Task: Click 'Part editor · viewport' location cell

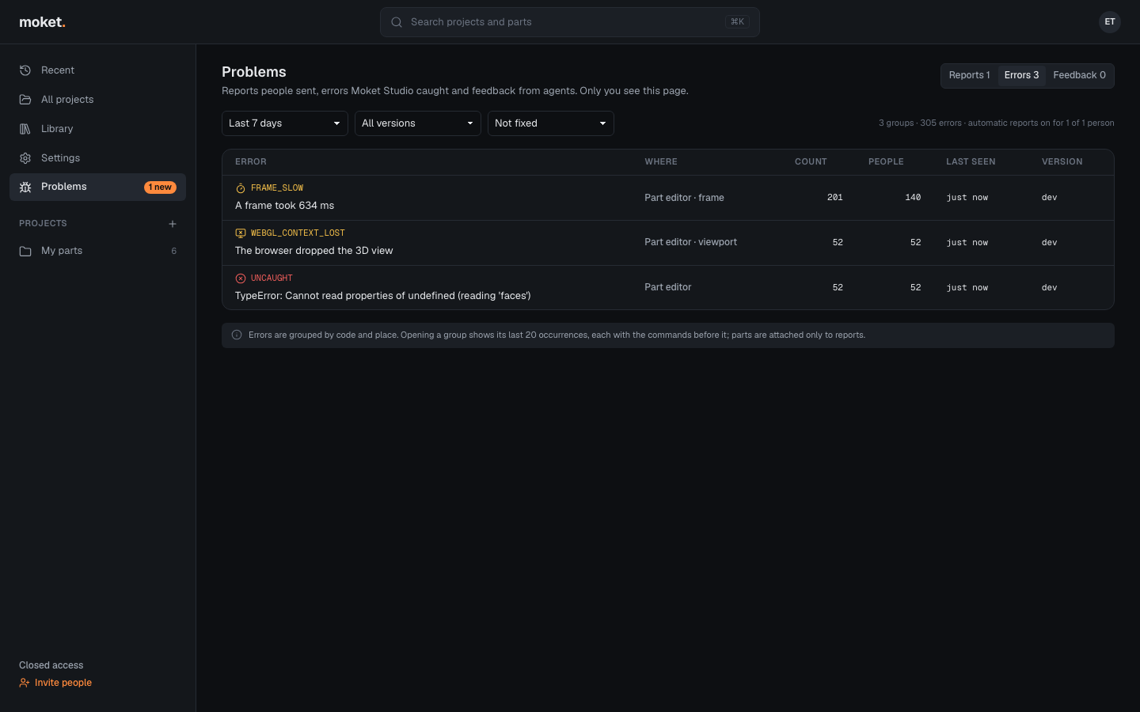Action: [690, 242]
